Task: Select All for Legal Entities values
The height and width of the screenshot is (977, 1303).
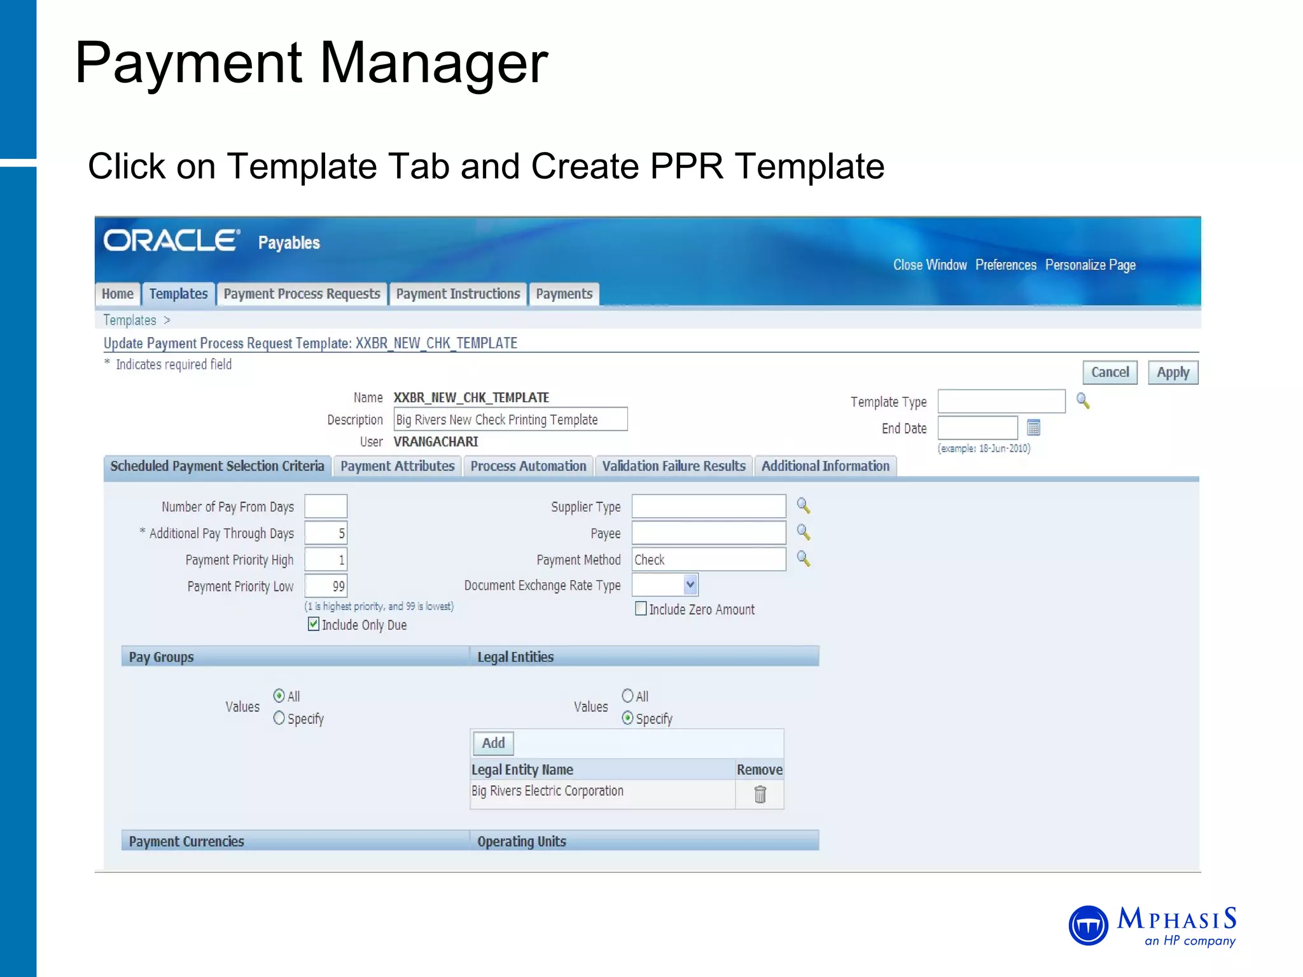Action: point(627,695)
